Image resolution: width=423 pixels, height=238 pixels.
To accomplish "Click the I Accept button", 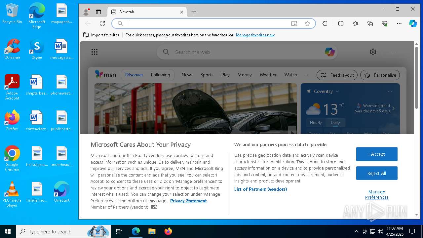I will (377, 154).
